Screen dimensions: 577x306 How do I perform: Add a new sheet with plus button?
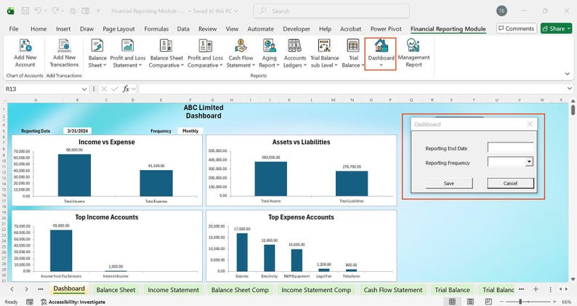536,289
